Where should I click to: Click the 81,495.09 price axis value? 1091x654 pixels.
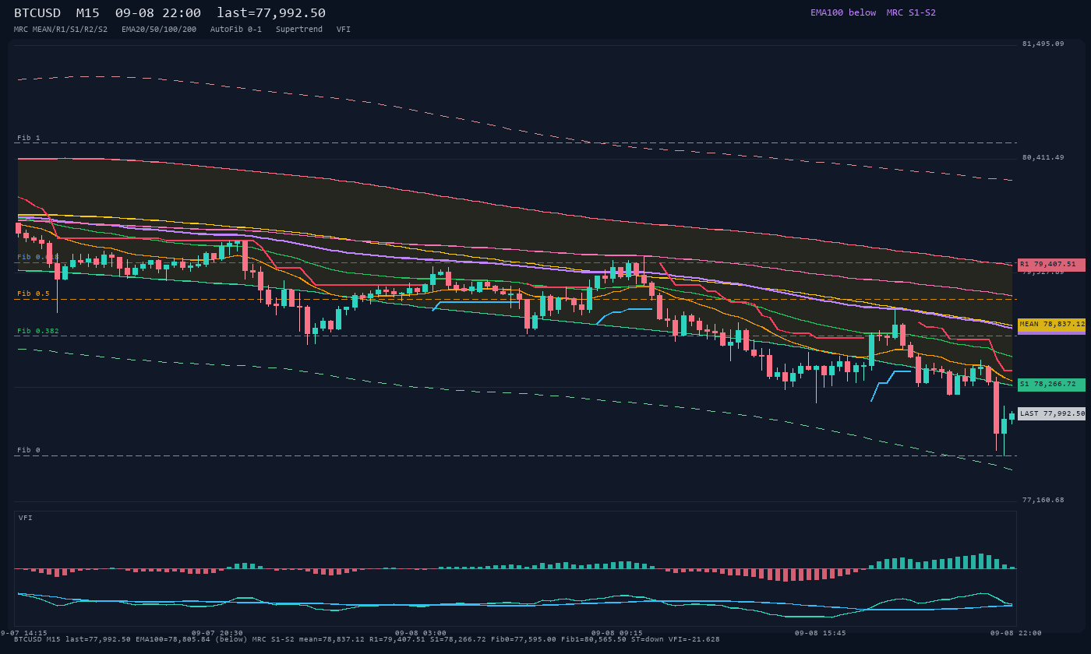pos(1043,44)
